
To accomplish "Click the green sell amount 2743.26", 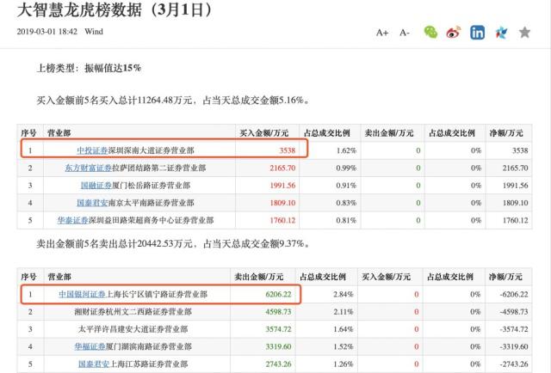I will (x=278, y=364).
